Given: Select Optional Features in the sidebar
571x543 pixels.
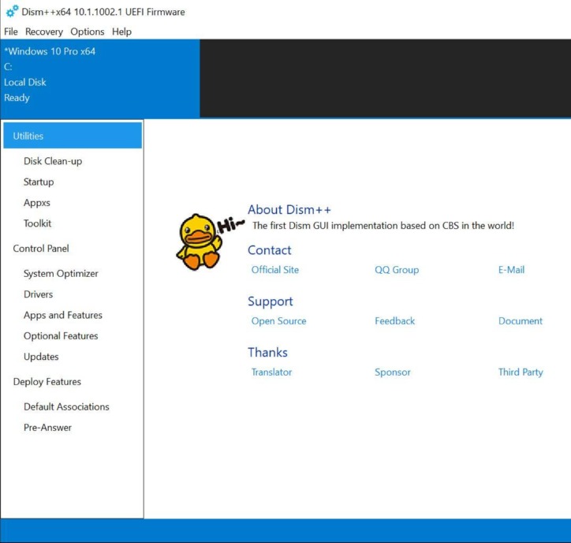Looking at the screenshot, I should tap(61, 336).
